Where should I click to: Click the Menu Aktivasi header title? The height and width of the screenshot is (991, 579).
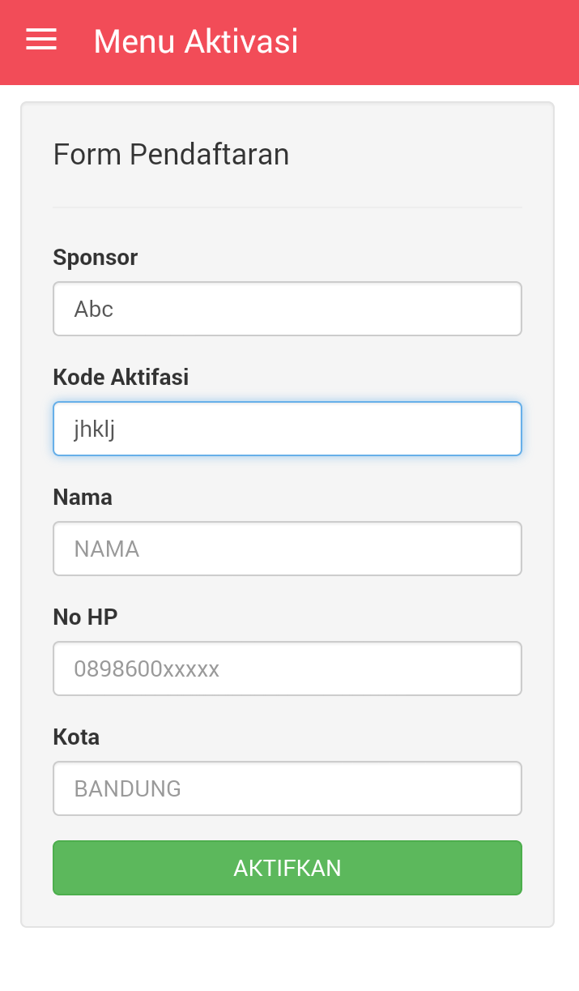[x=196, y=41]
